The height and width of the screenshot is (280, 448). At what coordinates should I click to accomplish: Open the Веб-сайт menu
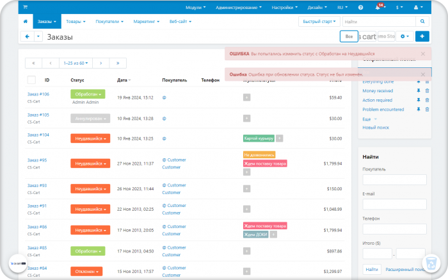click(180, 21)
